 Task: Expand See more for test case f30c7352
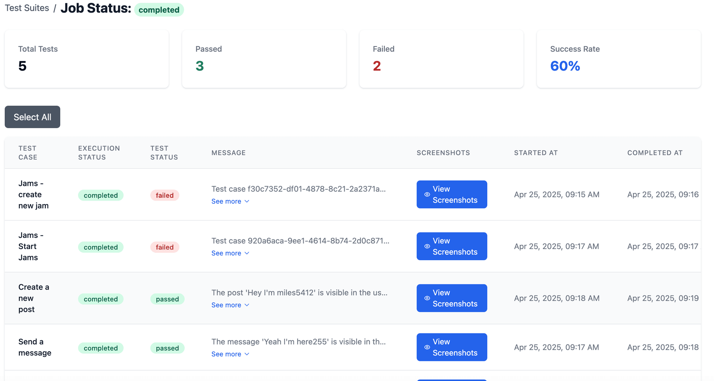tap(230, 201)
